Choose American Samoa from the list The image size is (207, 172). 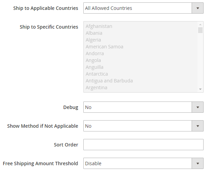(x=105, y=47)
